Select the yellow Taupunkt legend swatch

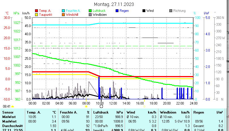(36, 14)
